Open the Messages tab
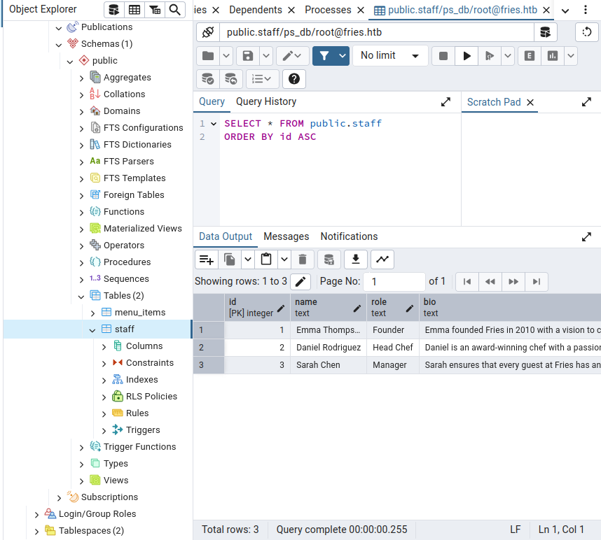The height and width of the screenshot is (540, 601). [x=286, y=236]
